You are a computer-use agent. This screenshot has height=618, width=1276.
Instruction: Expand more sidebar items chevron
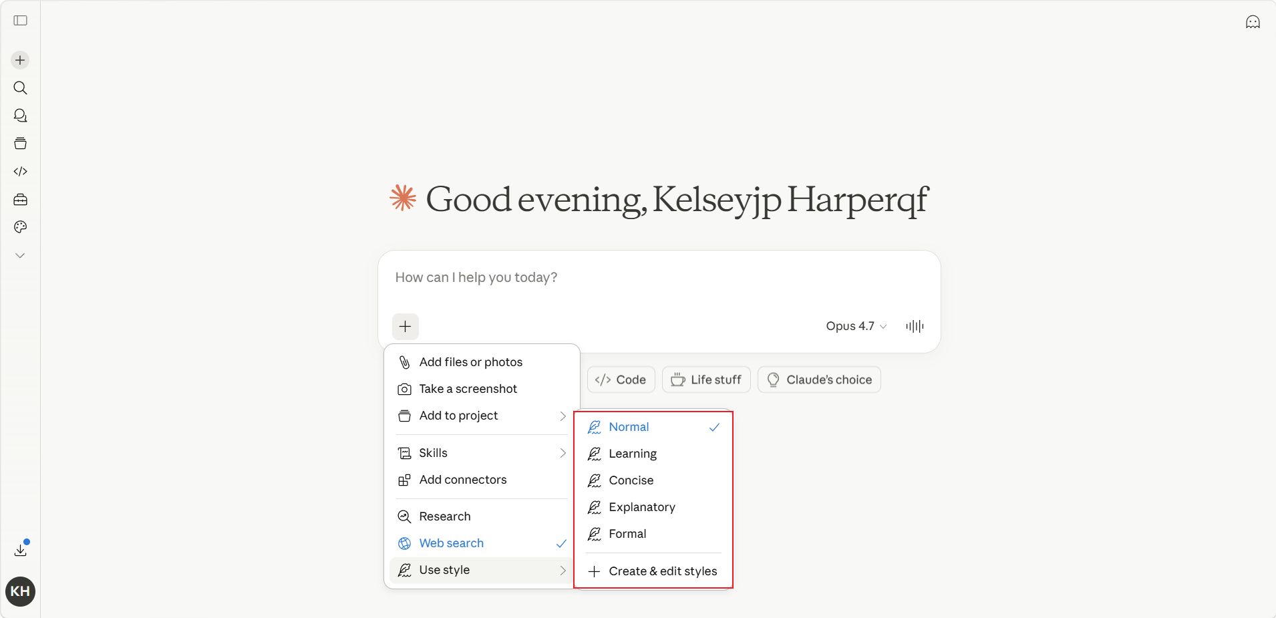pos(20,255)
